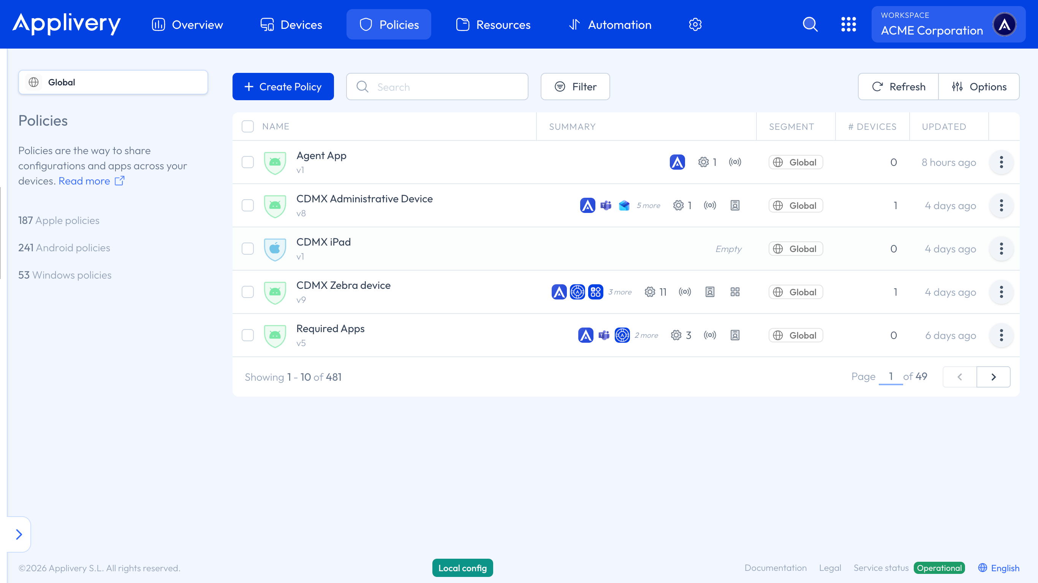The height and width of the screenshot is (583, 1038).
Task: Click the settings gear count in CDMX Zebra device row
Action: [655, 292]
